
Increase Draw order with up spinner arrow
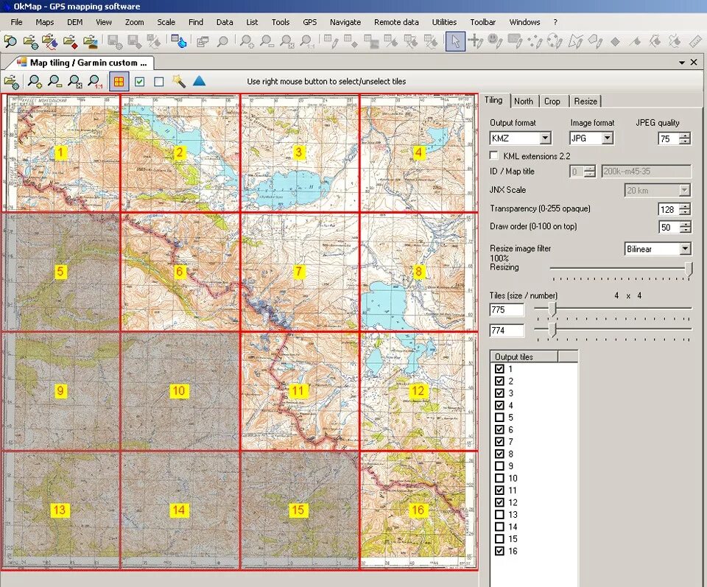[685, 224]
